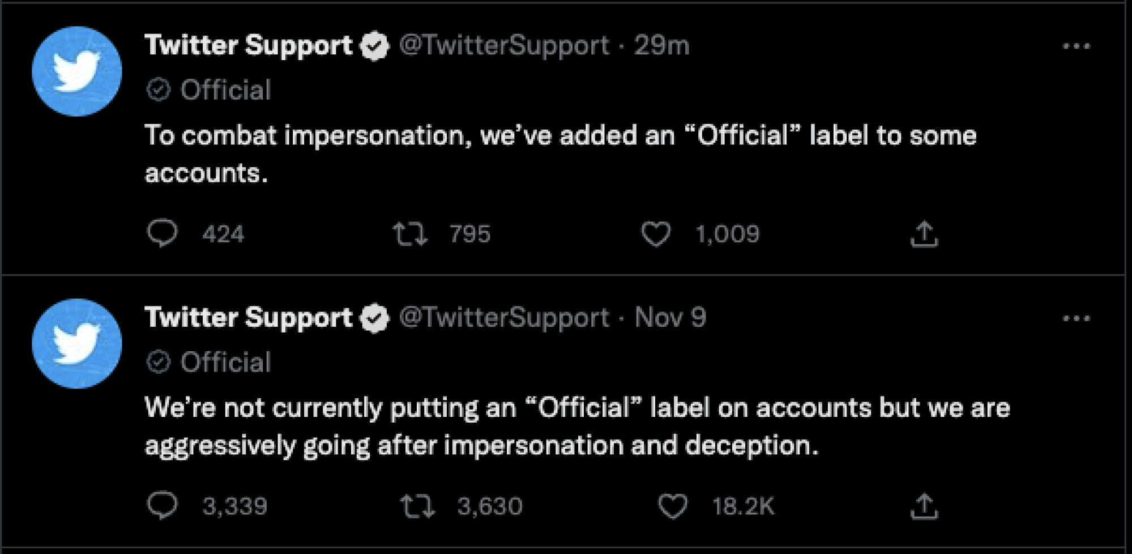Click the heart icon with 1,009 likes
The image size is (1132, 554).
point(657,233)
